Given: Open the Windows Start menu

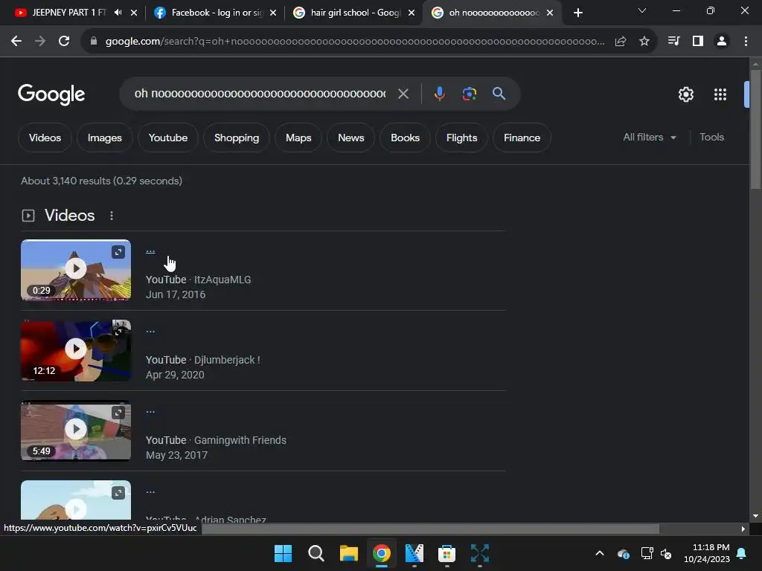Looking at the screenshot, I should (x=283, y=553).
